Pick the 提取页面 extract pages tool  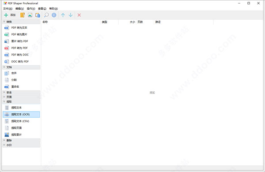click(21, 128)
